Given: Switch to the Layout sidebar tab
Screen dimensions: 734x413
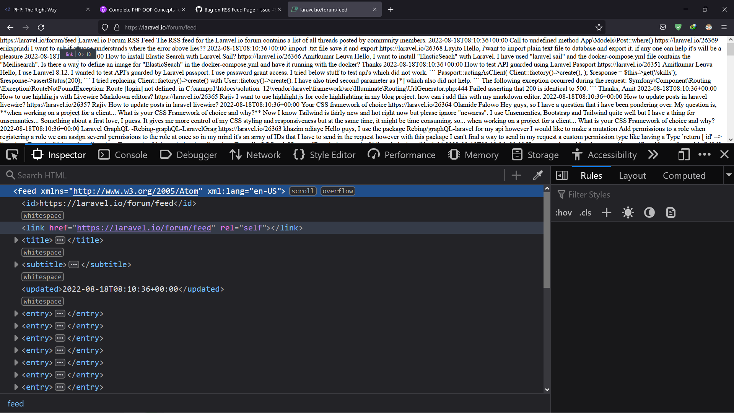Looking at the screenshot, I should pyautogui.click(x=632, y=175).
